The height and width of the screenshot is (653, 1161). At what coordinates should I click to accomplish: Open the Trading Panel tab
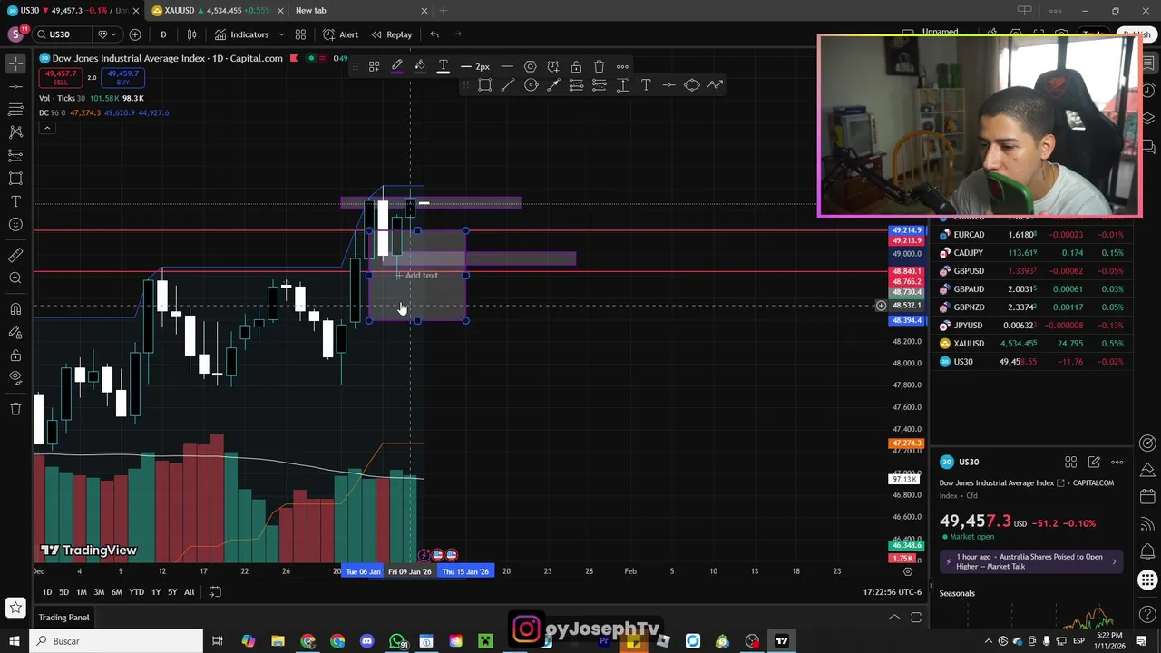pos(63,618)
